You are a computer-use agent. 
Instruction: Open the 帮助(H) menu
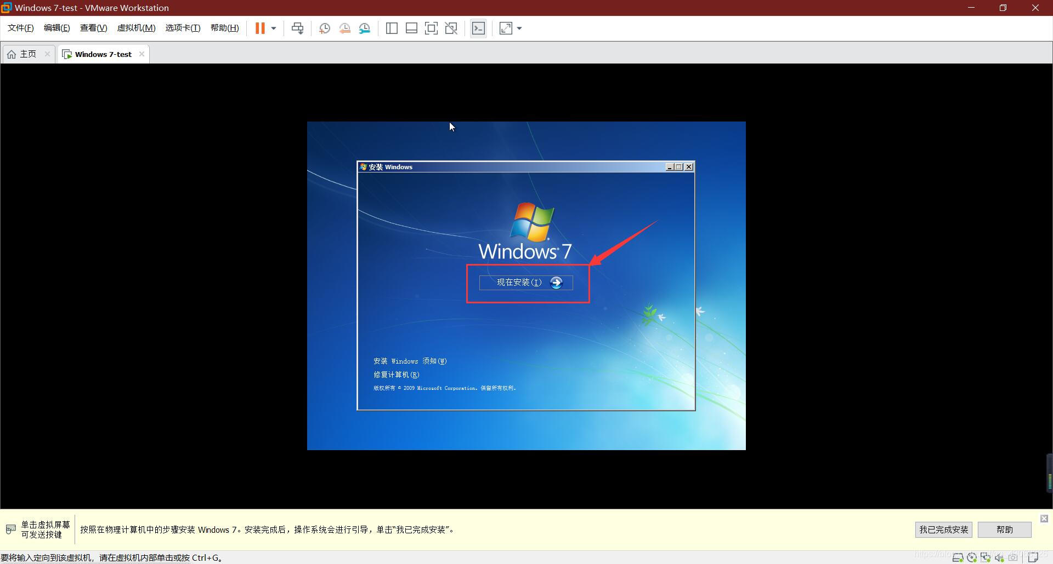(x=225, y=28)
